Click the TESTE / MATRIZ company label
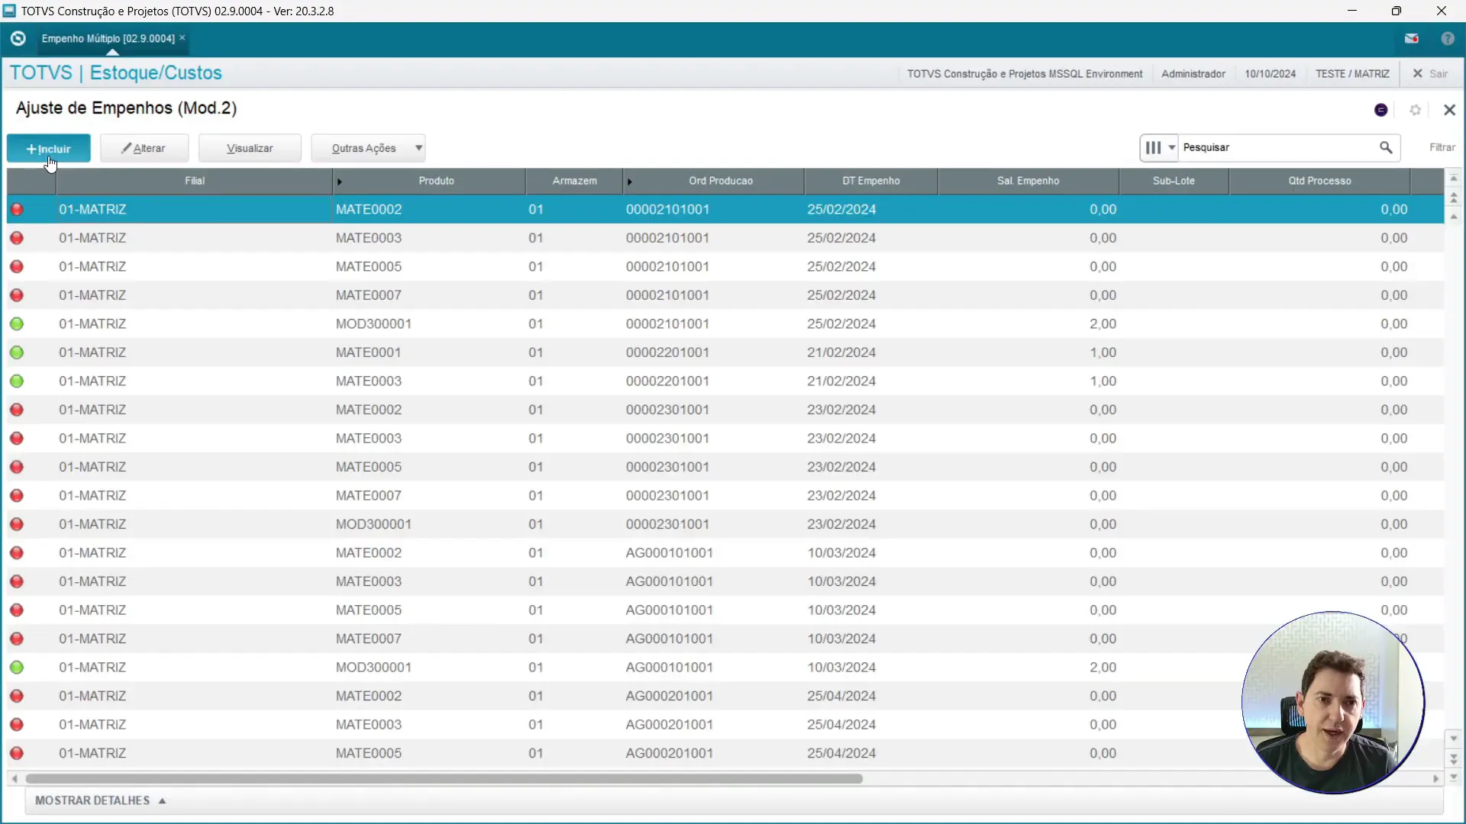This screenshot has width=1466, height=824. tap(1352, 74)
